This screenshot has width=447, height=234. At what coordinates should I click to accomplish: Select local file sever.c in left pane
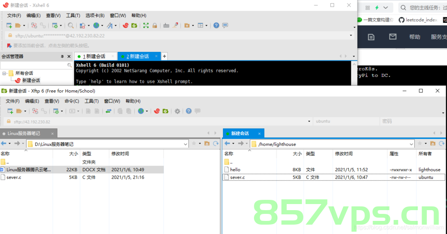(x=82, y=177)
